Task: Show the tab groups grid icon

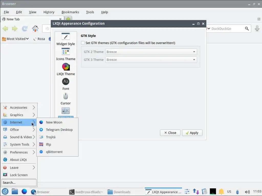Action: pos(259,19)
